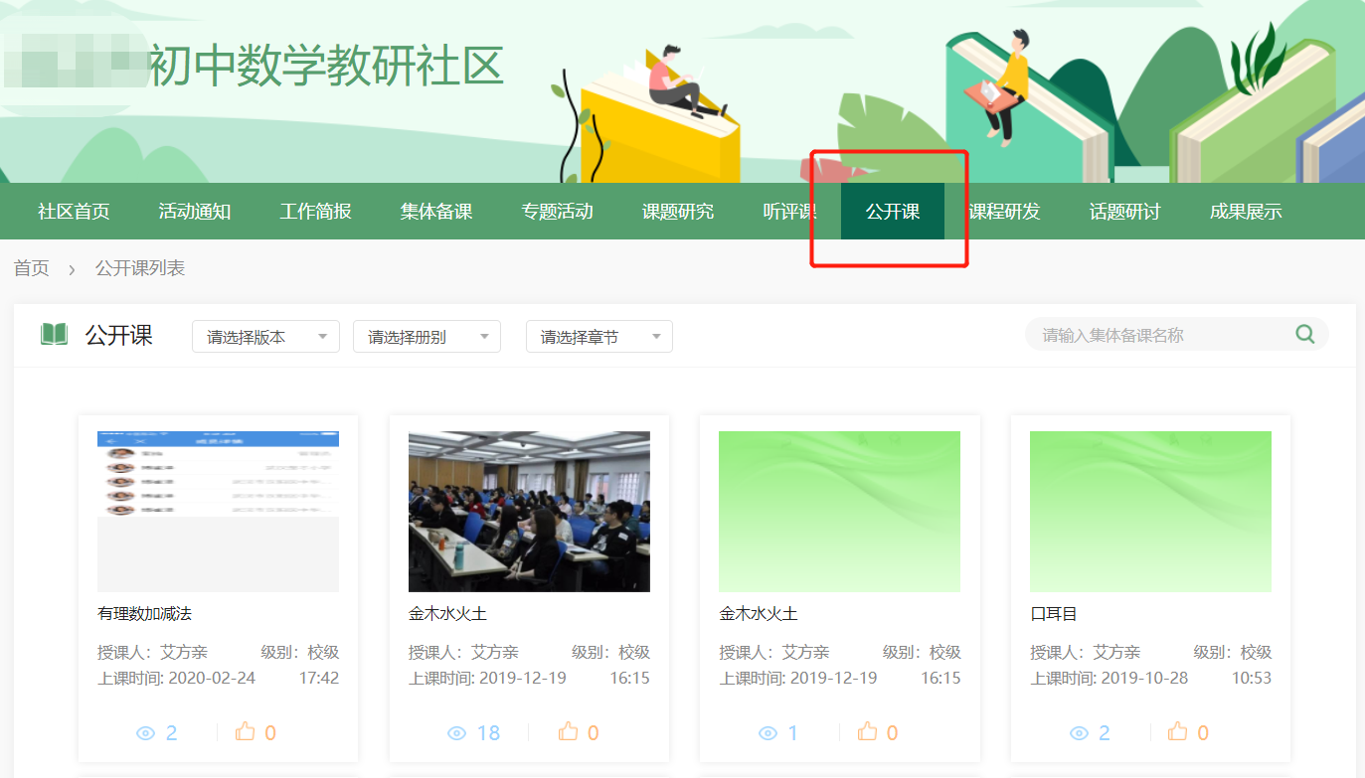Screen dimensions: 1365x778
Task: Open the lecture hall photo thumbnail
Action: tap(529, 512)
